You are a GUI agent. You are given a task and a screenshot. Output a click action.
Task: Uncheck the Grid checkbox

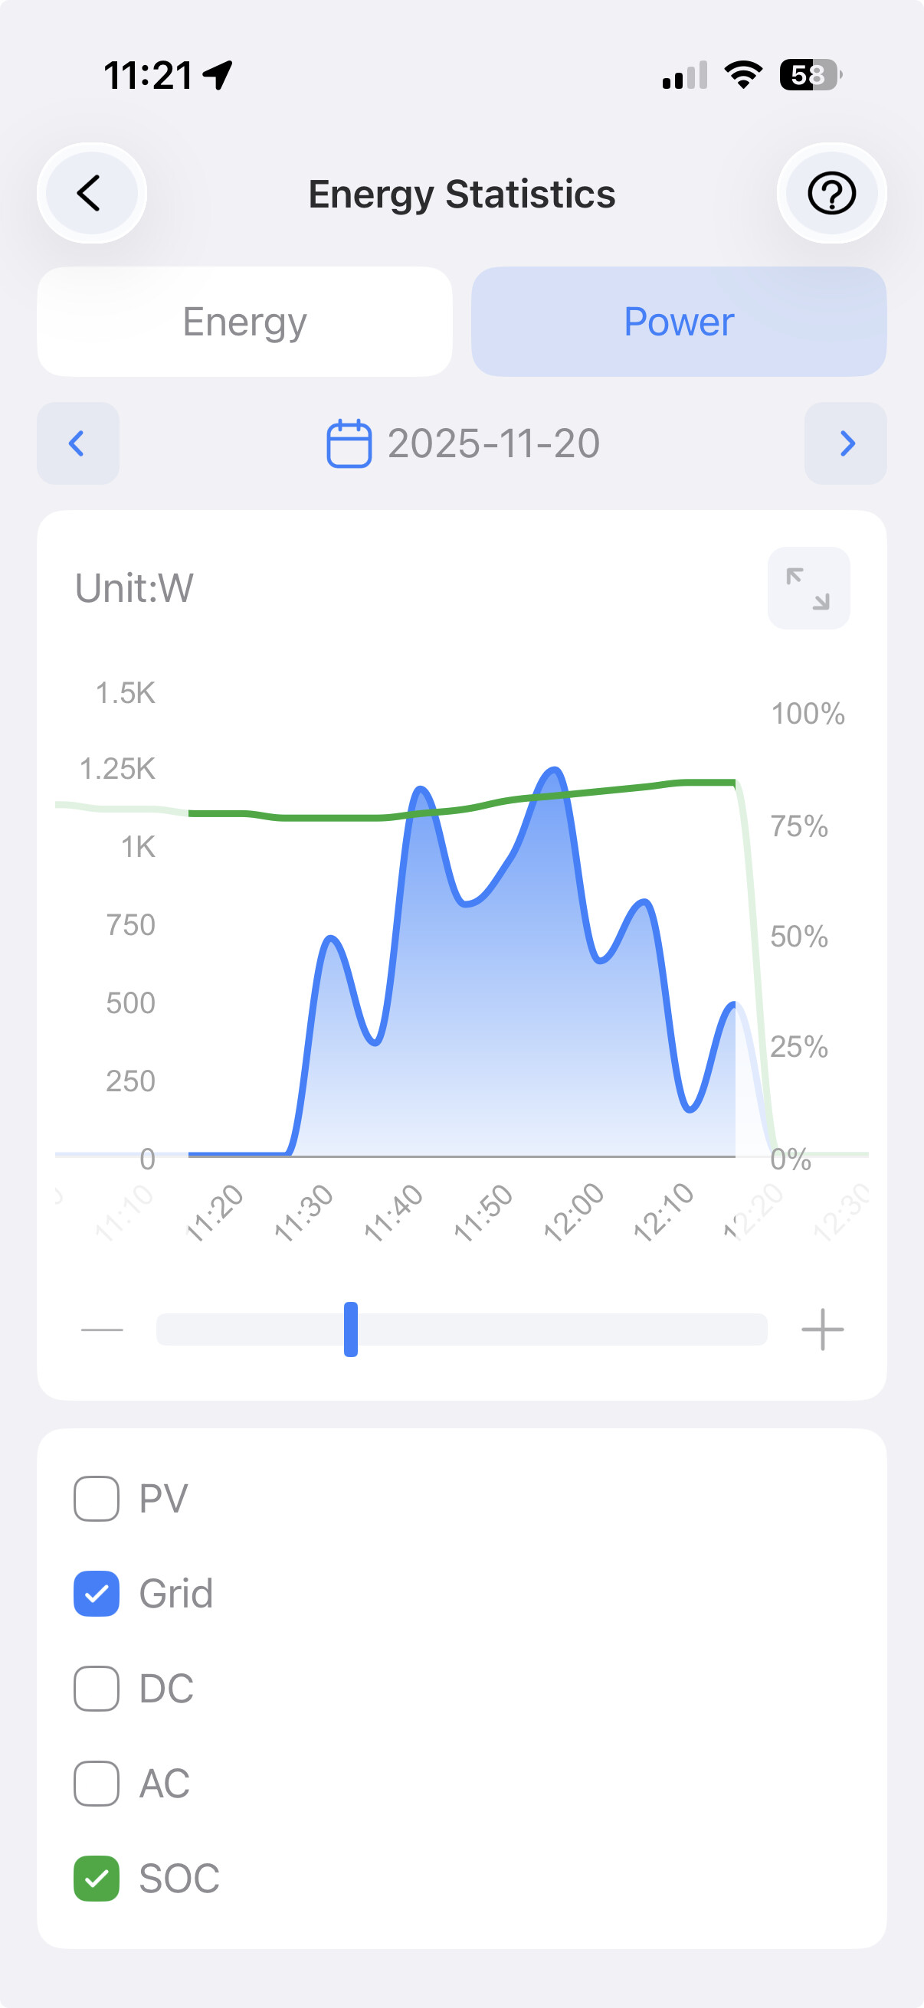click(x=97, y=1593)
